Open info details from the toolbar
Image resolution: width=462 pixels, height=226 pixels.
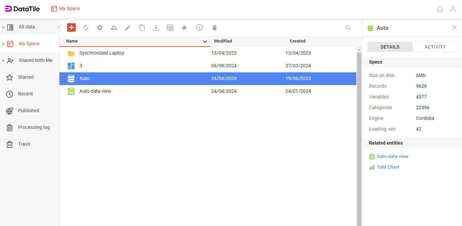click(199, 27)
